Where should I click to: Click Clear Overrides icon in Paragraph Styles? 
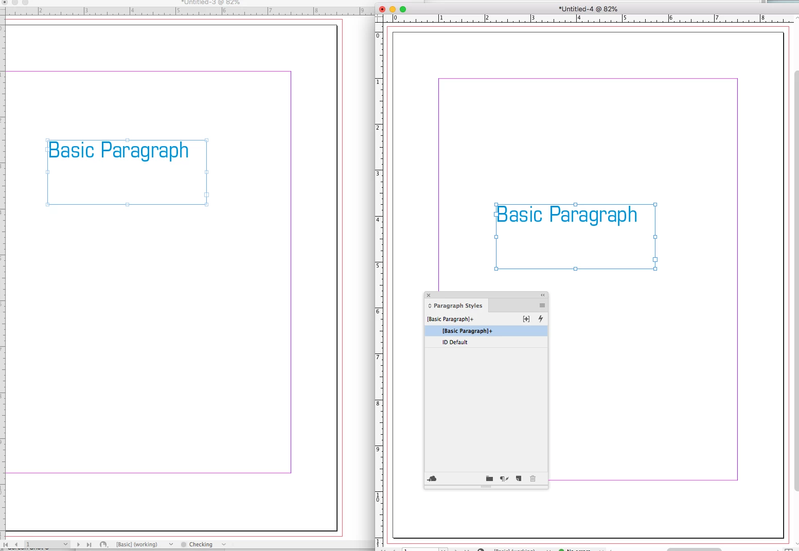pos(504,478)
